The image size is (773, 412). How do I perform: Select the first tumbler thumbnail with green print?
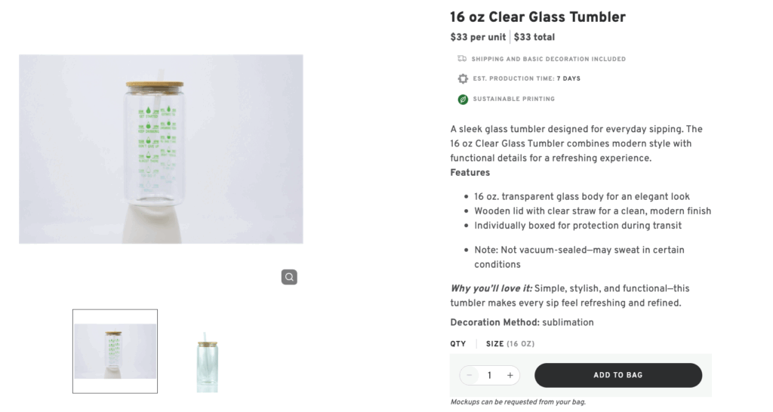115,351
